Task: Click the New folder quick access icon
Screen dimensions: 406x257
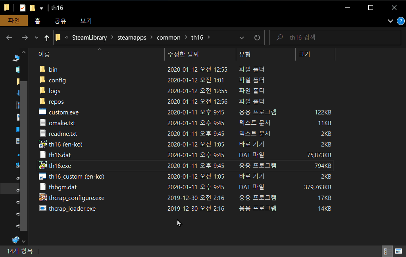Action: (x=33, y=8)
